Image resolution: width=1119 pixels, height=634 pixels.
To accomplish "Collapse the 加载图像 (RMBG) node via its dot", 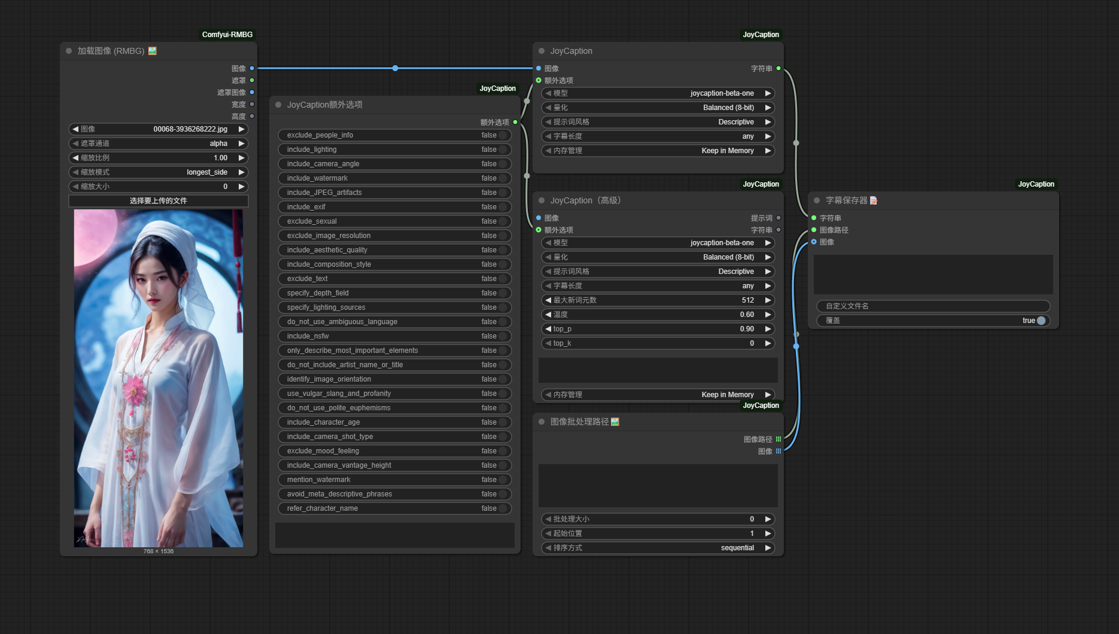I will (x=69, y=51).
